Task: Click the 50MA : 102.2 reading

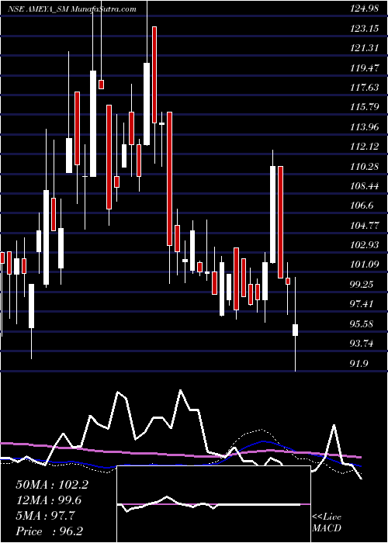Action: click(52, 485)
